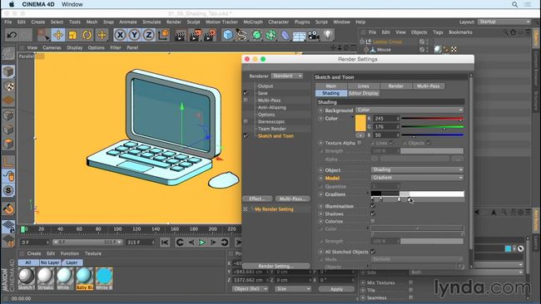Open the Multi-Pass tab in Sketch and Toon
The height and width of the screenshot is (304, 541).
(x=428, y=86)
